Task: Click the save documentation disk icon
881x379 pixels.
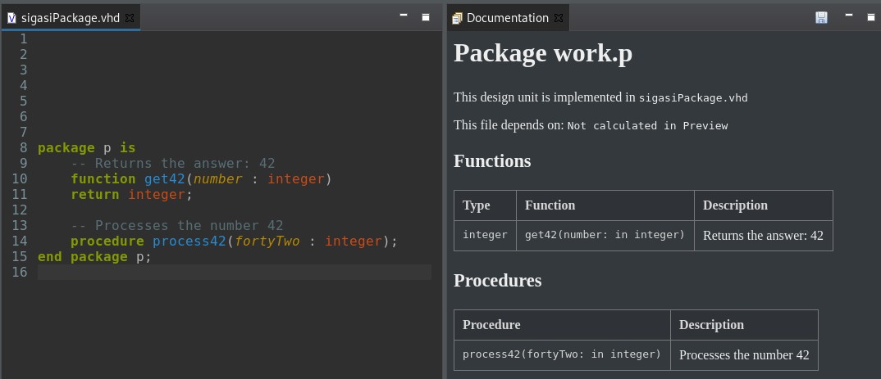Action: (821, 17)
